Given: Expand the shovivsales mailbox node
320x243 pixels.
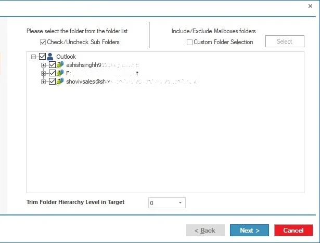Looking at the screenshot, I should tap(43, 82).
